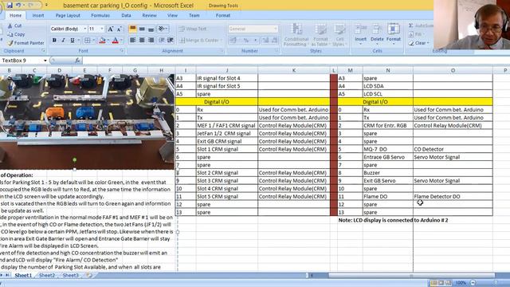Click the Increase Indent icon
This screenshot has height=287, width=510.
pos(171,41)
